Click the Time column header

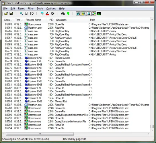click(x=19, y=20)
